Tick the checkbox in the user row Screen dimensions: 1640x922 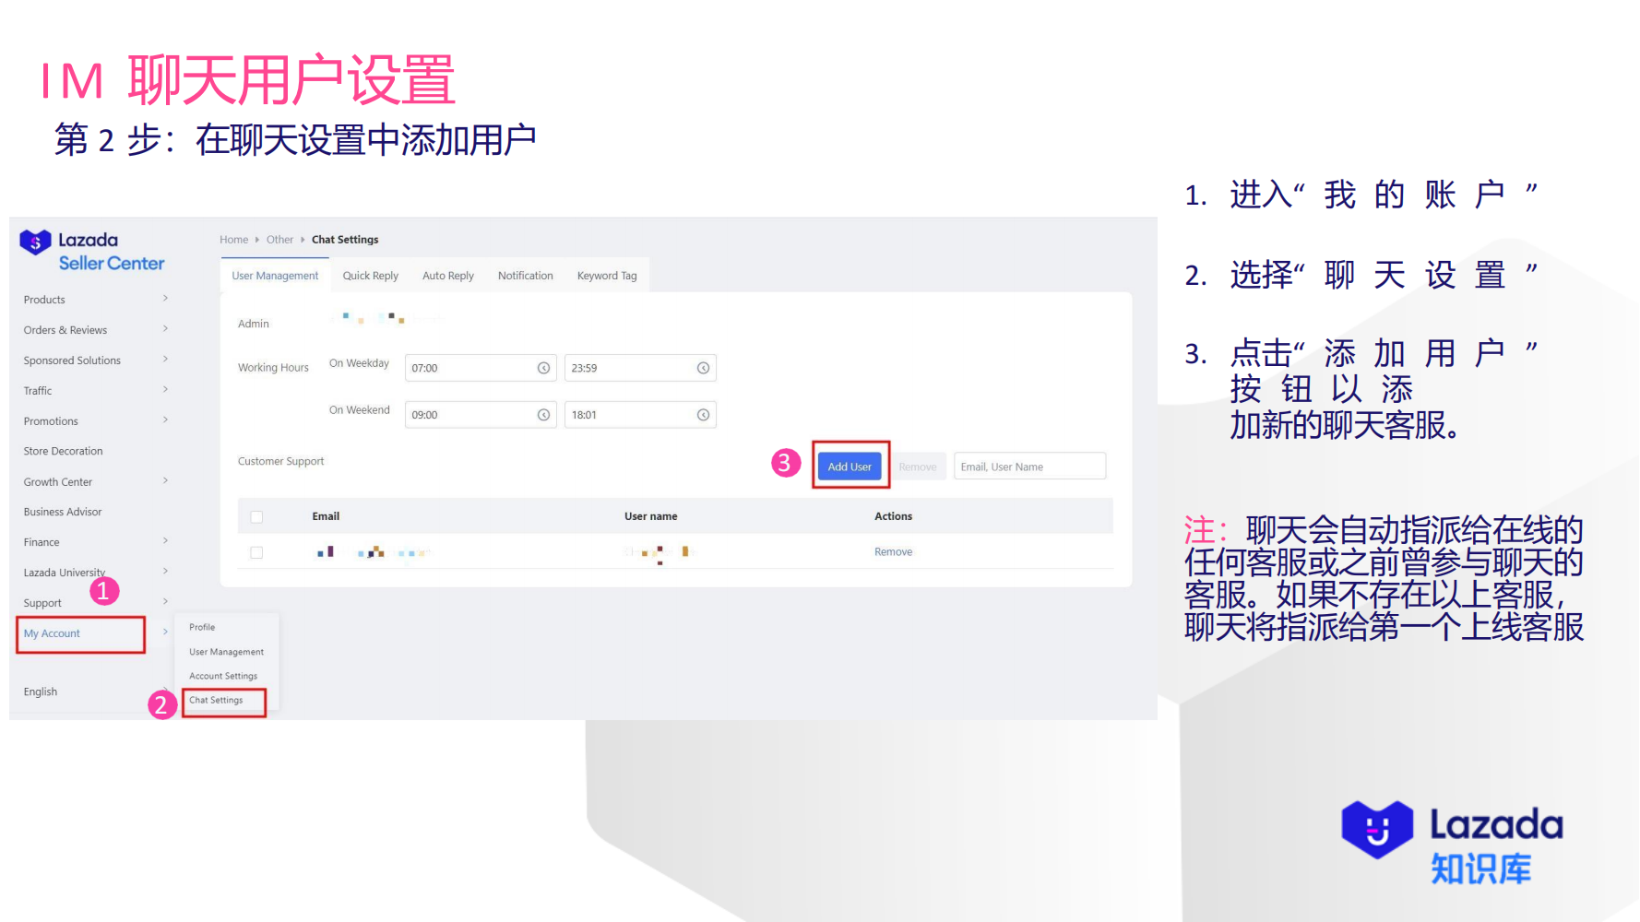click(x=256, y=552)
